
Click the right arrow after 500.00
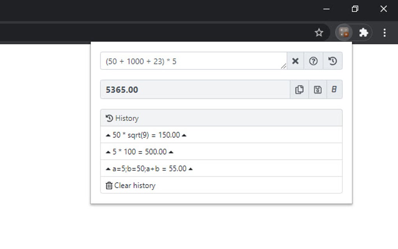pos(171,152)
